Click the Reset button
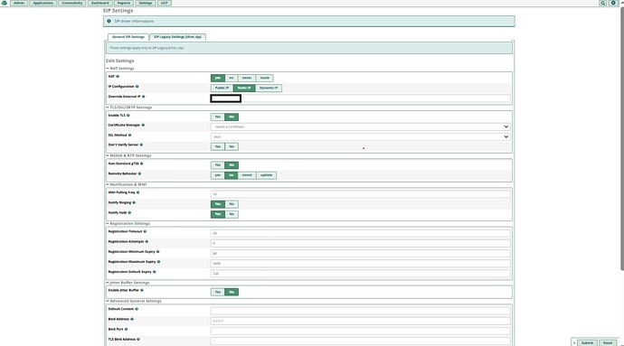 [x=608, y=342]
